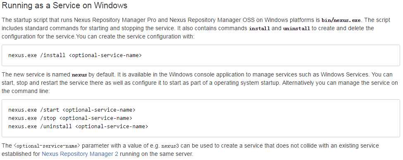Click the text 'the command line:'
The width and height of the screenshot is (403, 160).
tap(26, 91)
